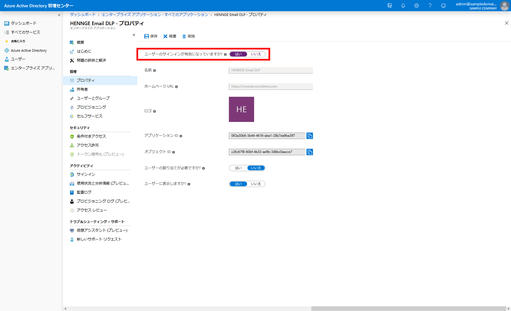Viewport: 511px width, 311px height.
Task: Click the info icon beside ホームページ URL
Action: pos(176,87)
